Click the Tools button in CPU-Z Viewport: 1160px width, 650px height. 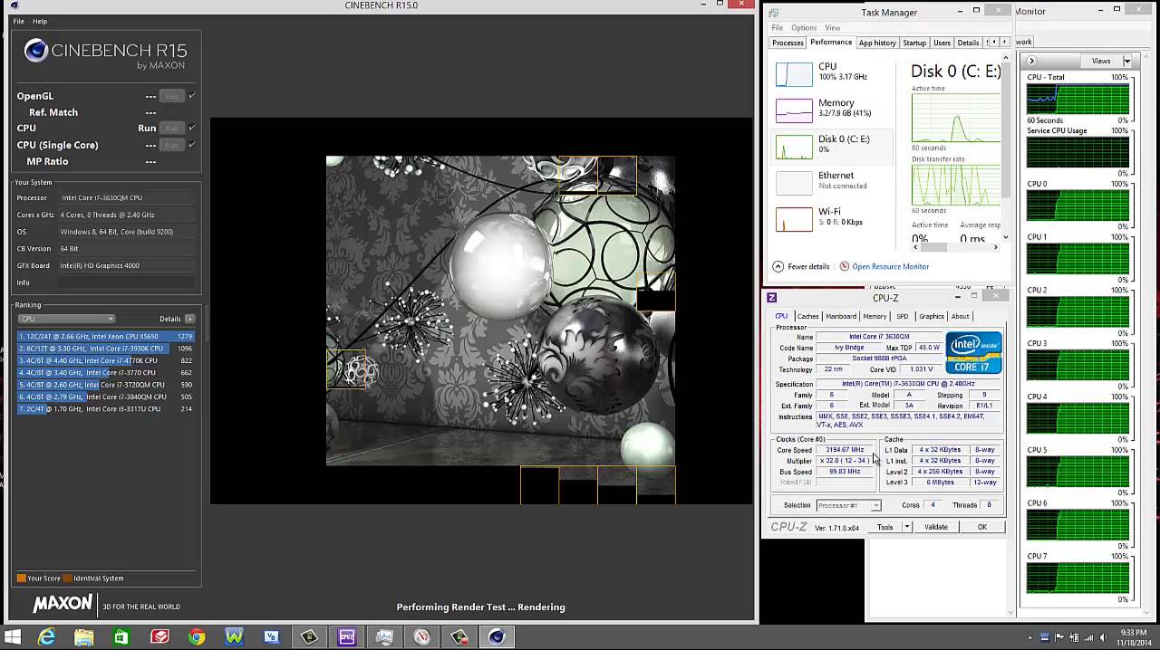point(884,527)
